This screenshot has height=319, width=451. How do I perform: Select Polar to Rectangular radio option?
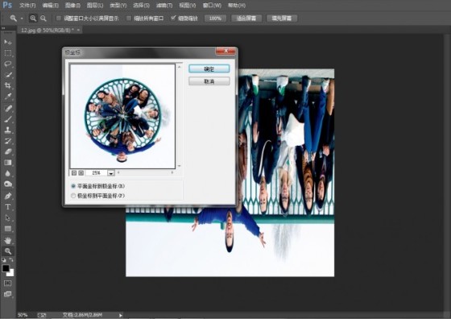click(73, 196)
